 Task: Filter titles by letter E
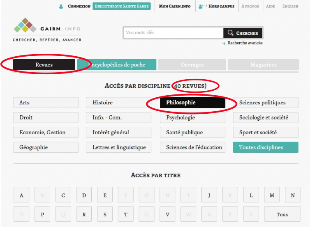105,195
